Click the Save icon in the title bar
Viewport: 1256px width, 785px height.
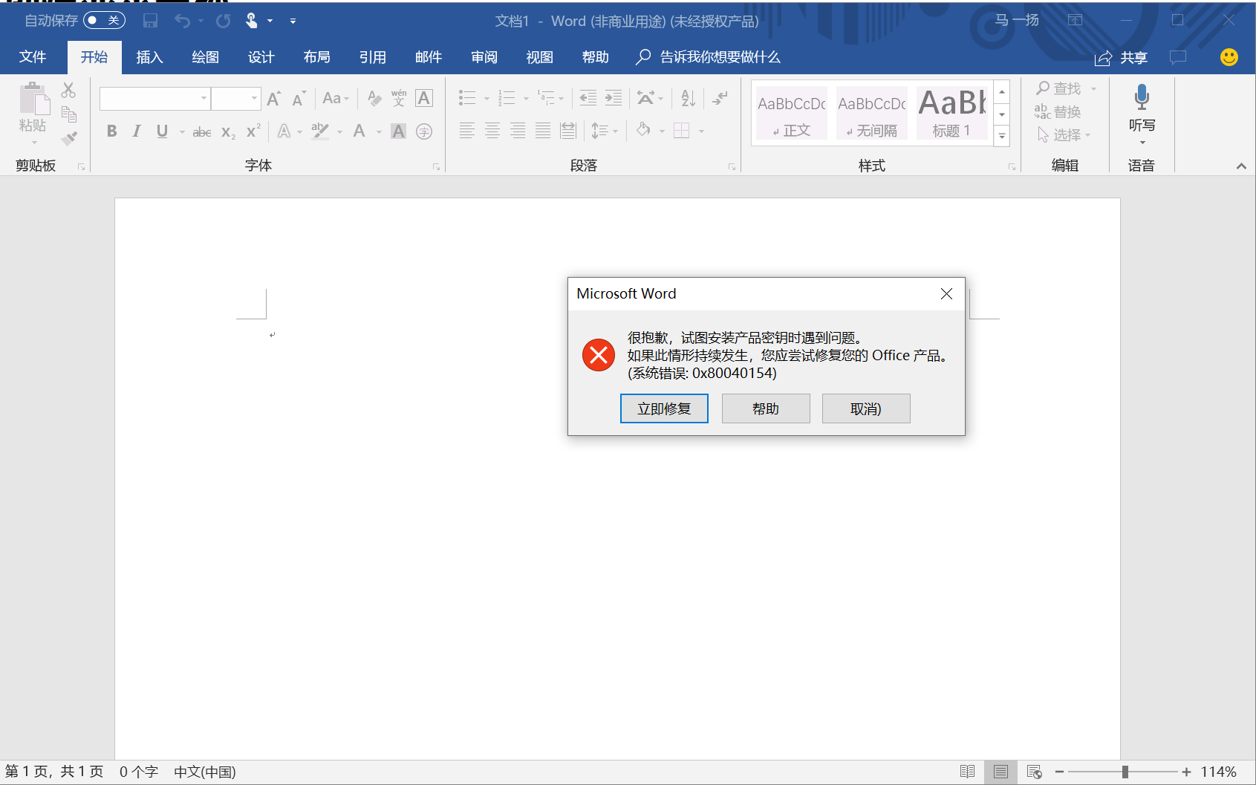point(150,21)
